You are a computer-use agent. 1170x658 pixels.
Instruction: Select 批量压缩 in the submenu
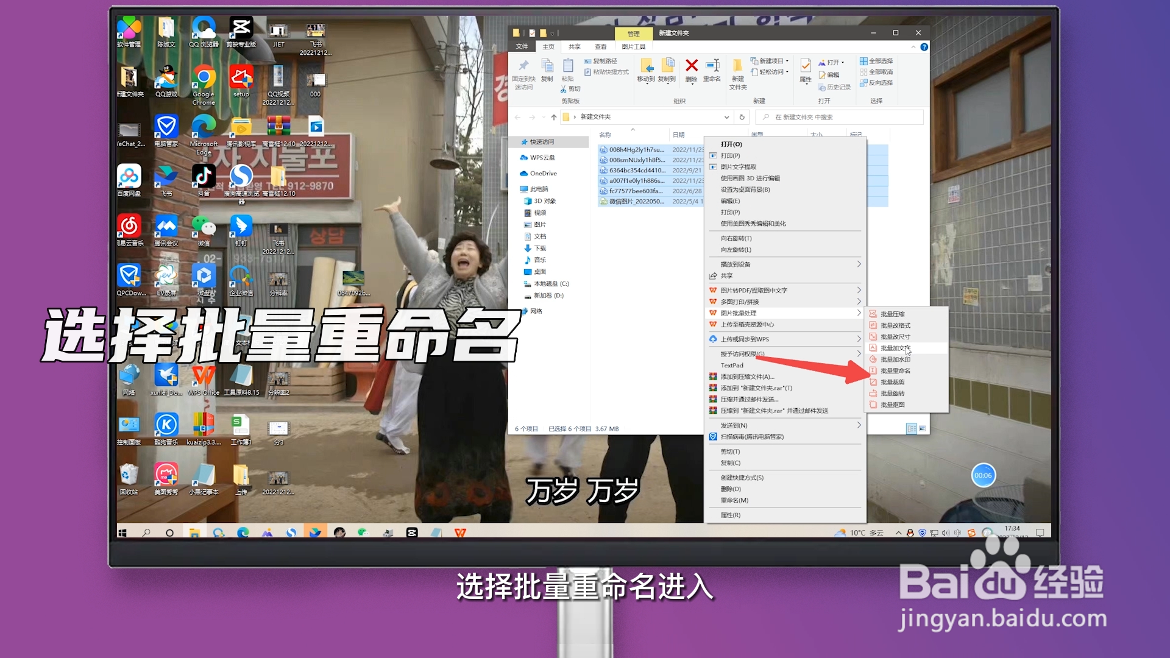[892, 314]
